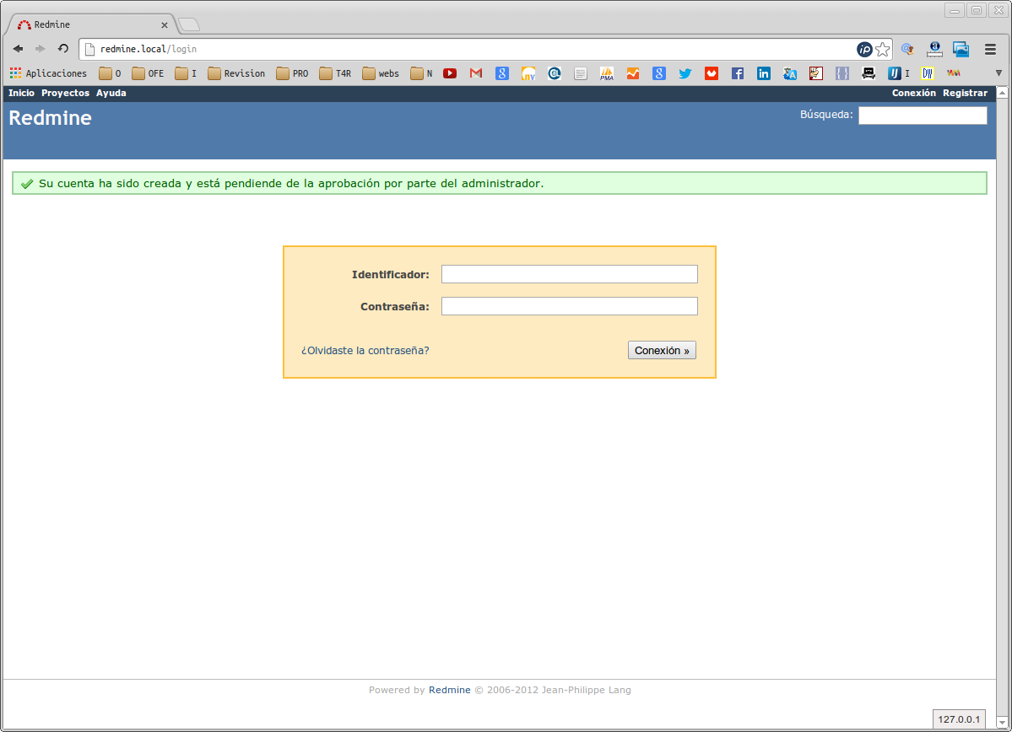The width and height of the screenshot is (1012, 732).
Task: Open the DW bookmark icon
Action: (x=928, y=73)
